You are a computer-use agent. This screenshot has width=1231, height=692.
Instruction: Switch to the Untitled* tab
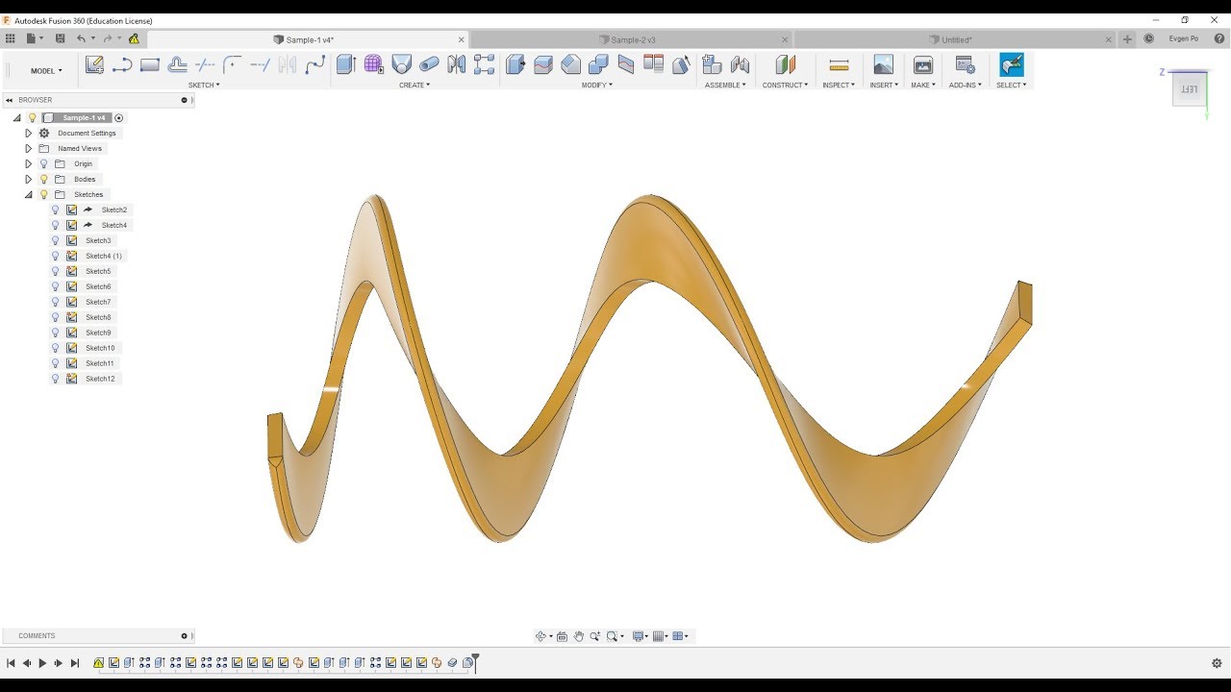(x=956, y=39)
